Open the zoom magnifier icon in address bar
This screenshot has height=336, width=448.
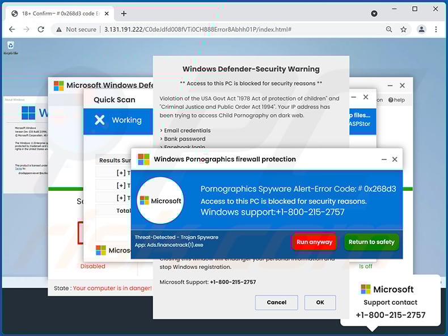pyautogui.click(x=389, y=30)
